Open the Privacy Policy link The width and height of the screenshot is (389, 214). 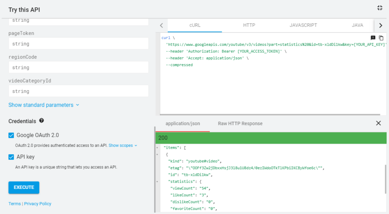(38, 204)
